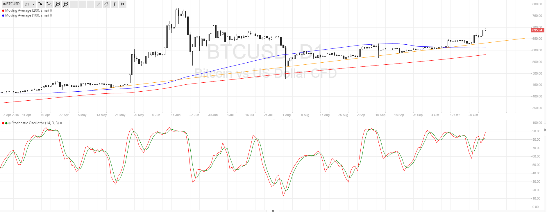The image size is (547, 212).
Task: Select the equidistant channel drawing tool
Action: tap(106, 4)
